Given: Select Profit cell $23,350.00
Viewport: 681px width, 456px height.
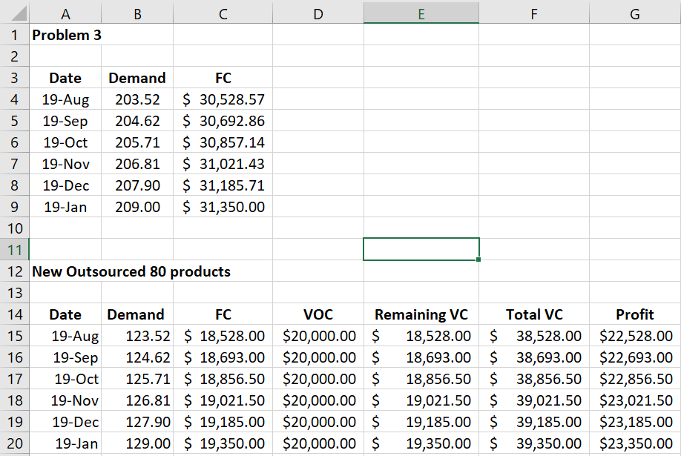Looking at the screenshot, I should pos(635,443).
